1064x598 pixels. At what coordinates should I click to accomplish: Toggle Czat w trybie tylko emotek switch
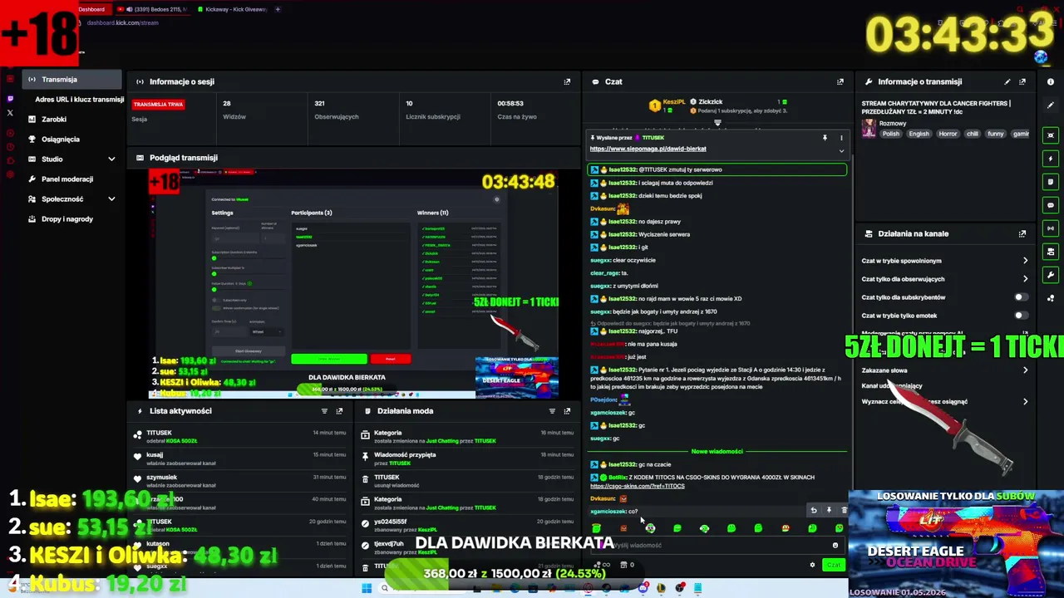(1021, 316)
